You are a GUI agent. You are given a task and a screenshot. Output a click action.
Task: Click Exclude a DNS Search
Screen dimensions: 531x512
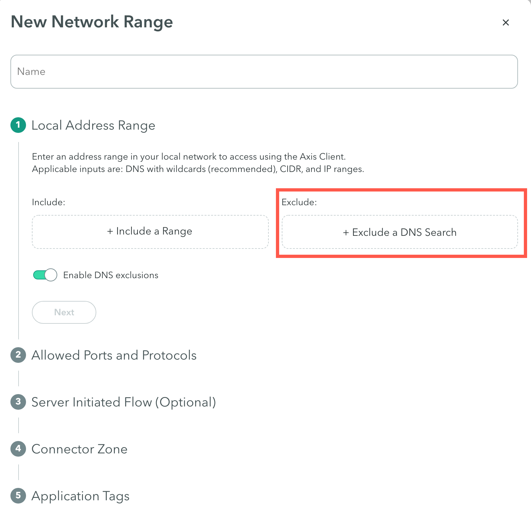tap(400, 232)
